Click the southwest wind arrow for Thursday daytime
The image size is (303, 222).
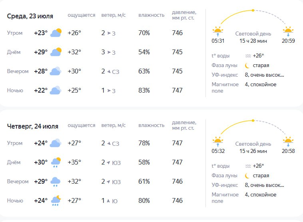point(108,163)
